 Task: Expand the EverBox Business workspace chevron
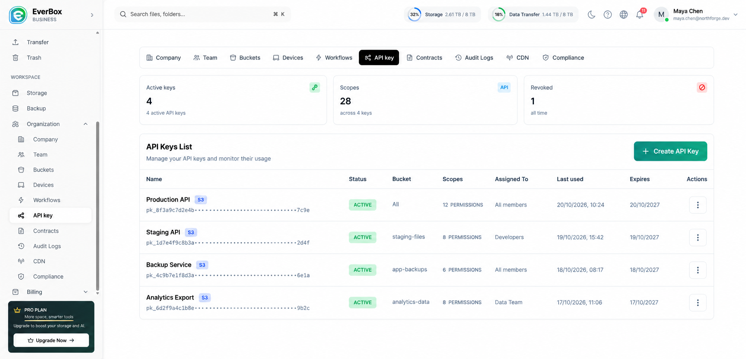(x=92, y=15)
